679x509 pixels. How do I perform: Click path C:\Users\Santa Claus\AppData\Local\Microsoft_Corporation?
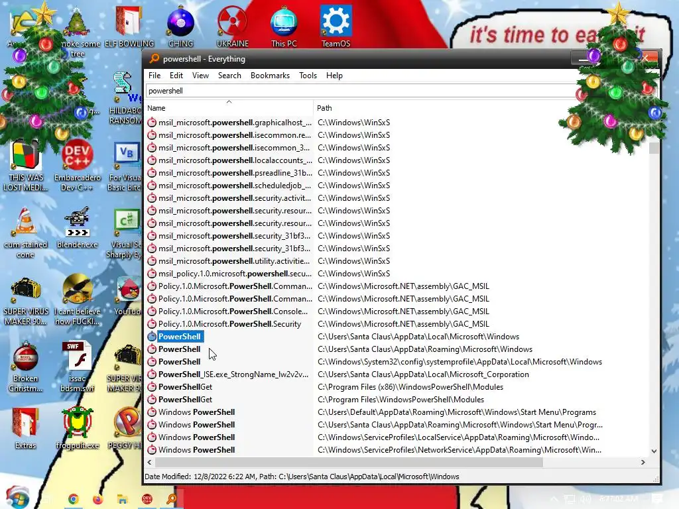423,374
